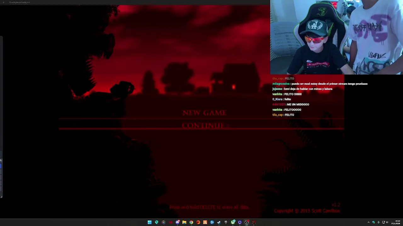Launch Google Chrome from the taskbar

(191, 222)
